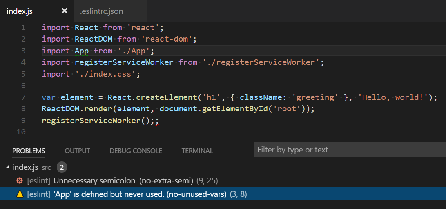
Task: Select the index.js editor tab
Action: (x=20, y=11)
